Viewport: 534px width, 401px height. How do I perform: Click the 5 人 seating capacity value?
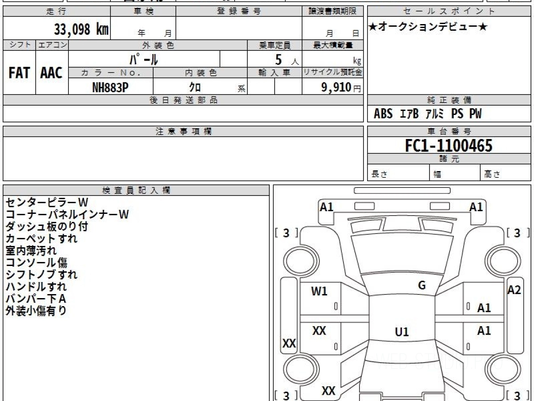point(287,59)
